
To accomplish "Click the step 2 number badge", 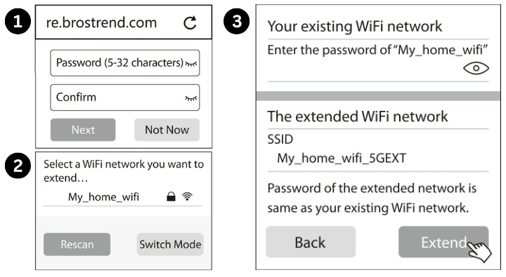I will (18, 165).
